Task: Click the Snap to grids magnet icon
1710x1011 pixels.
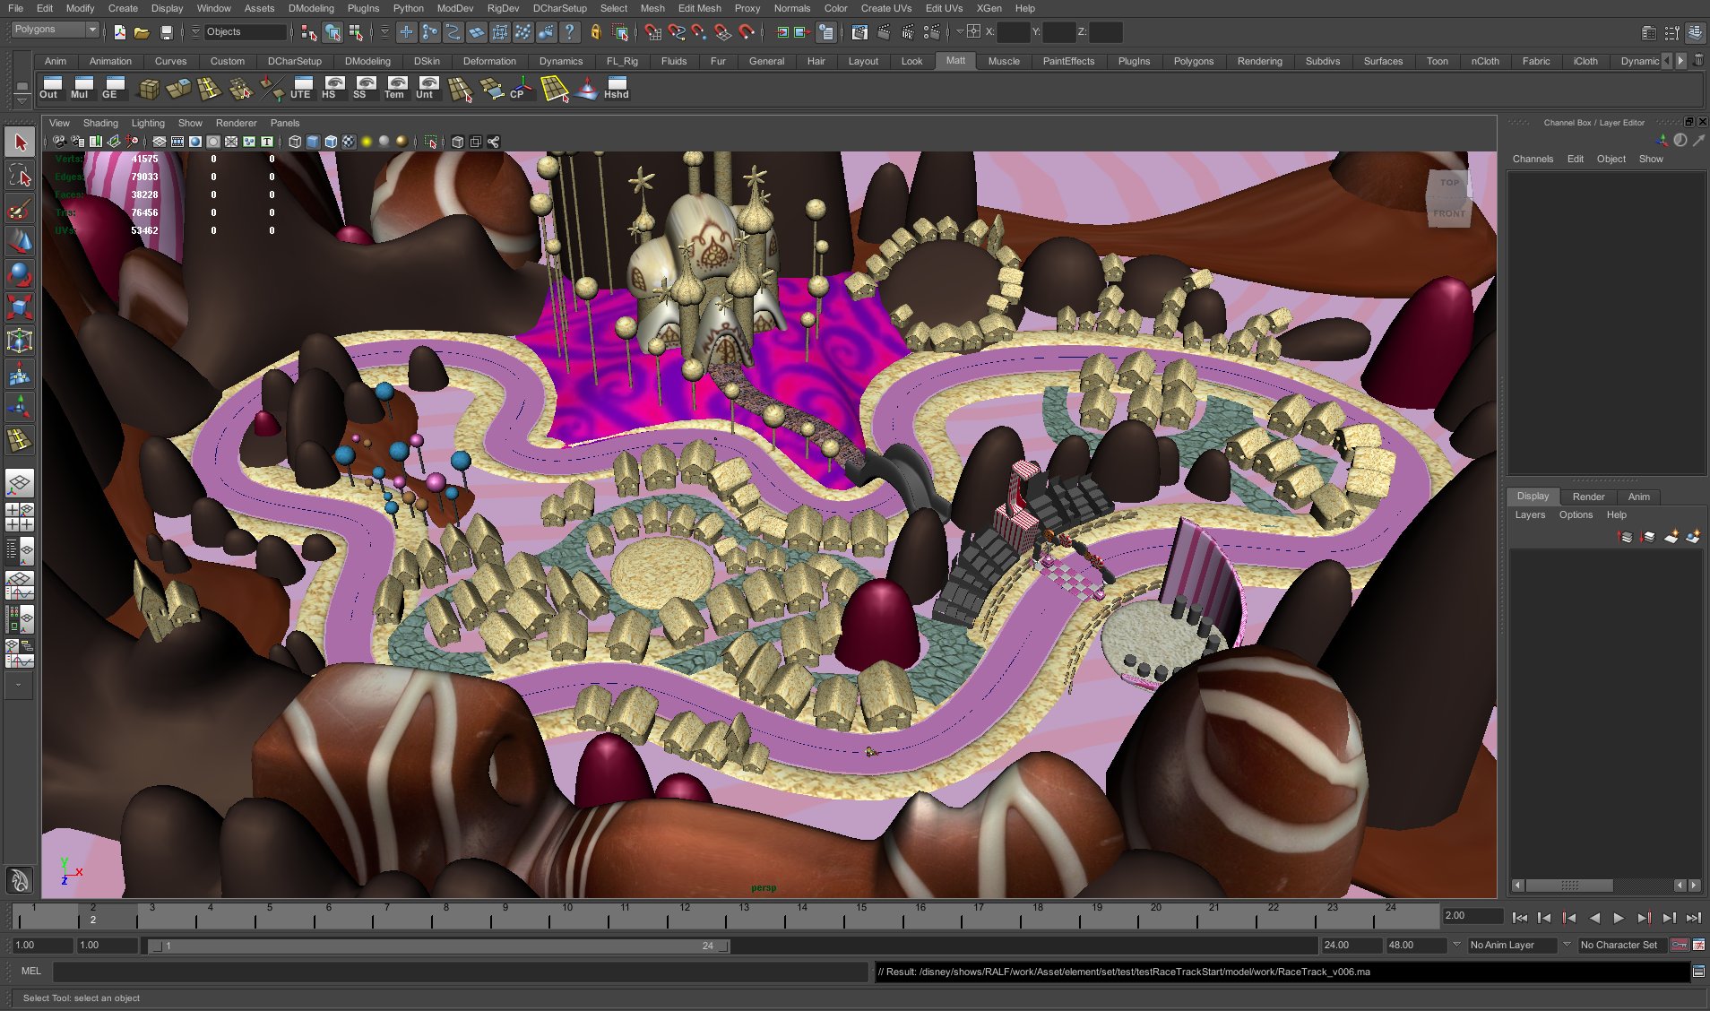Action: (652, 33)
